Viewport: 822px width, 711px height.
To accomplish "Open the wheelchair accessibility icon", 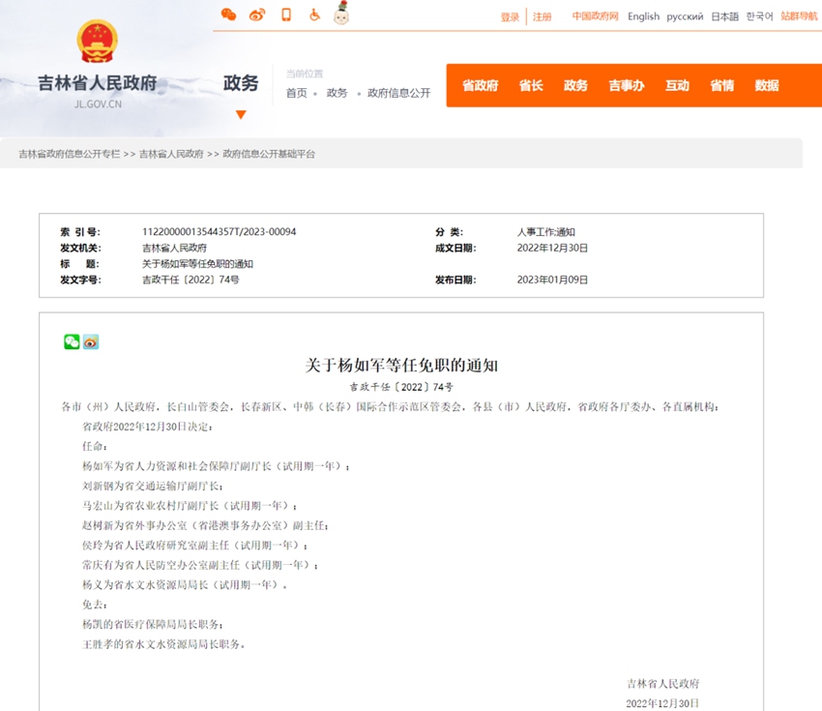I will click(x=314, y=15).
